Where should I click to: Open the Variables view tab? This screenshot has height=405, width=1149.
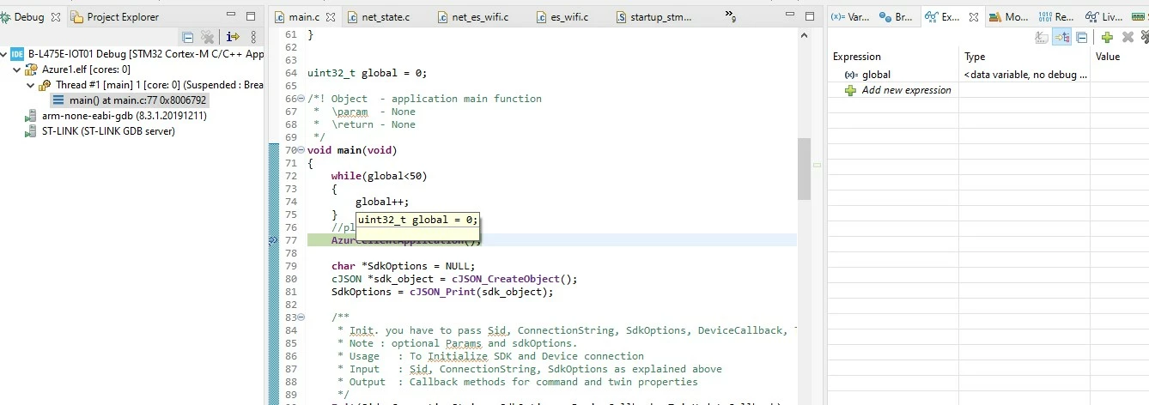(x=851, y=16)
